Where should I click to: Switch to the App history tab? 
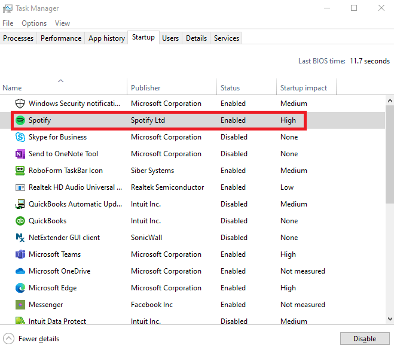pyautogui.click(x=106, y=38)
